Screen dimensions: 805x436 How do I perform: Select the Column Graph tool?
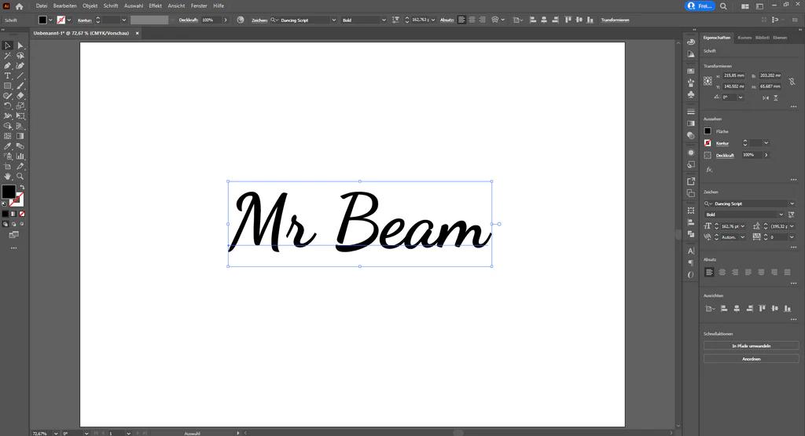pyautogui.click(x=20, y=156)
